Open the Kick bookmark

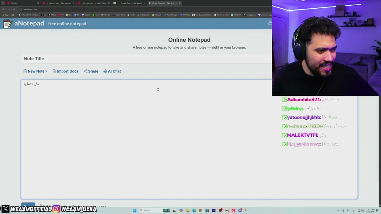[x=96, y=15]
